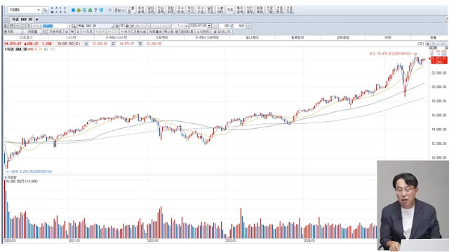449x252 pixels.
Task: Toggle the 기본시세 basic quote button
Action: pyautogui.click(x=140, y=31)
